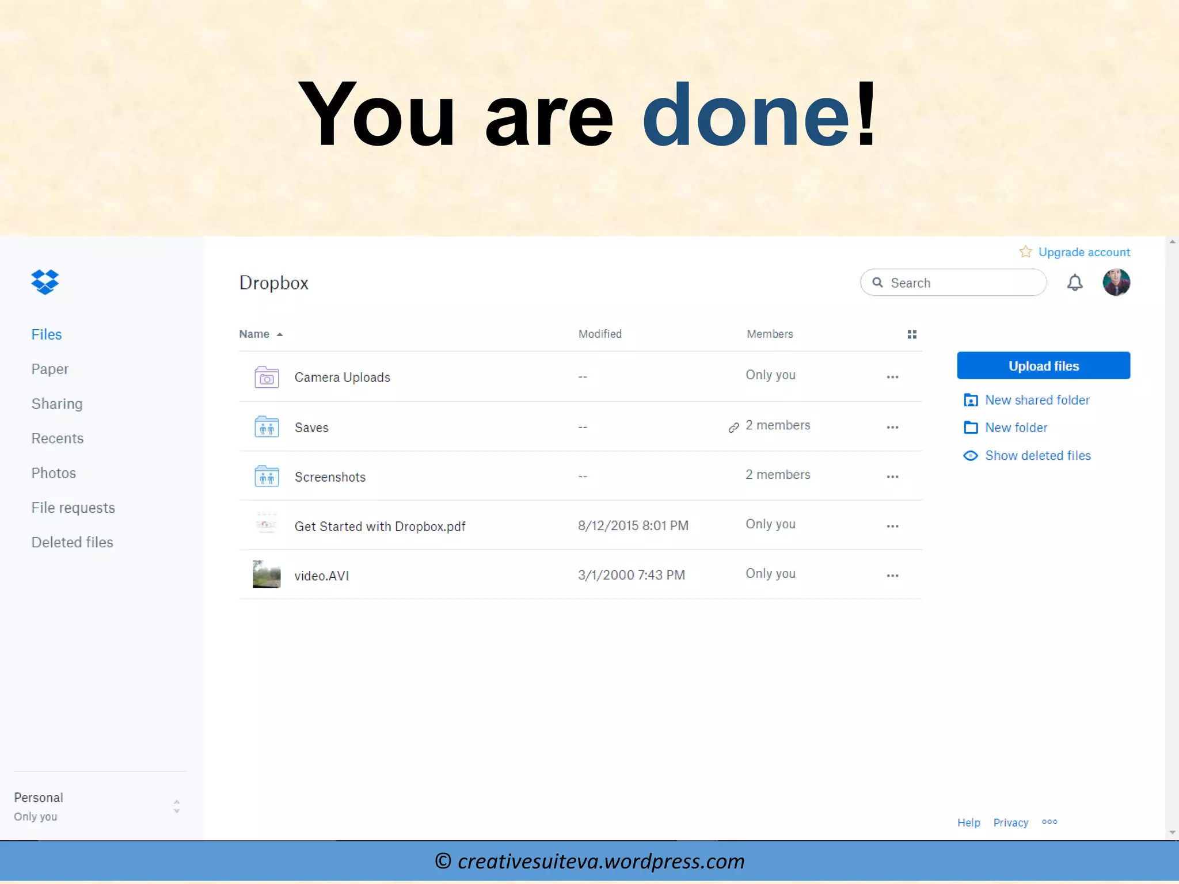Screen dimensions: 1179x884
Task: Open the account avatar menu
Action: click(x=1116, y=283)
